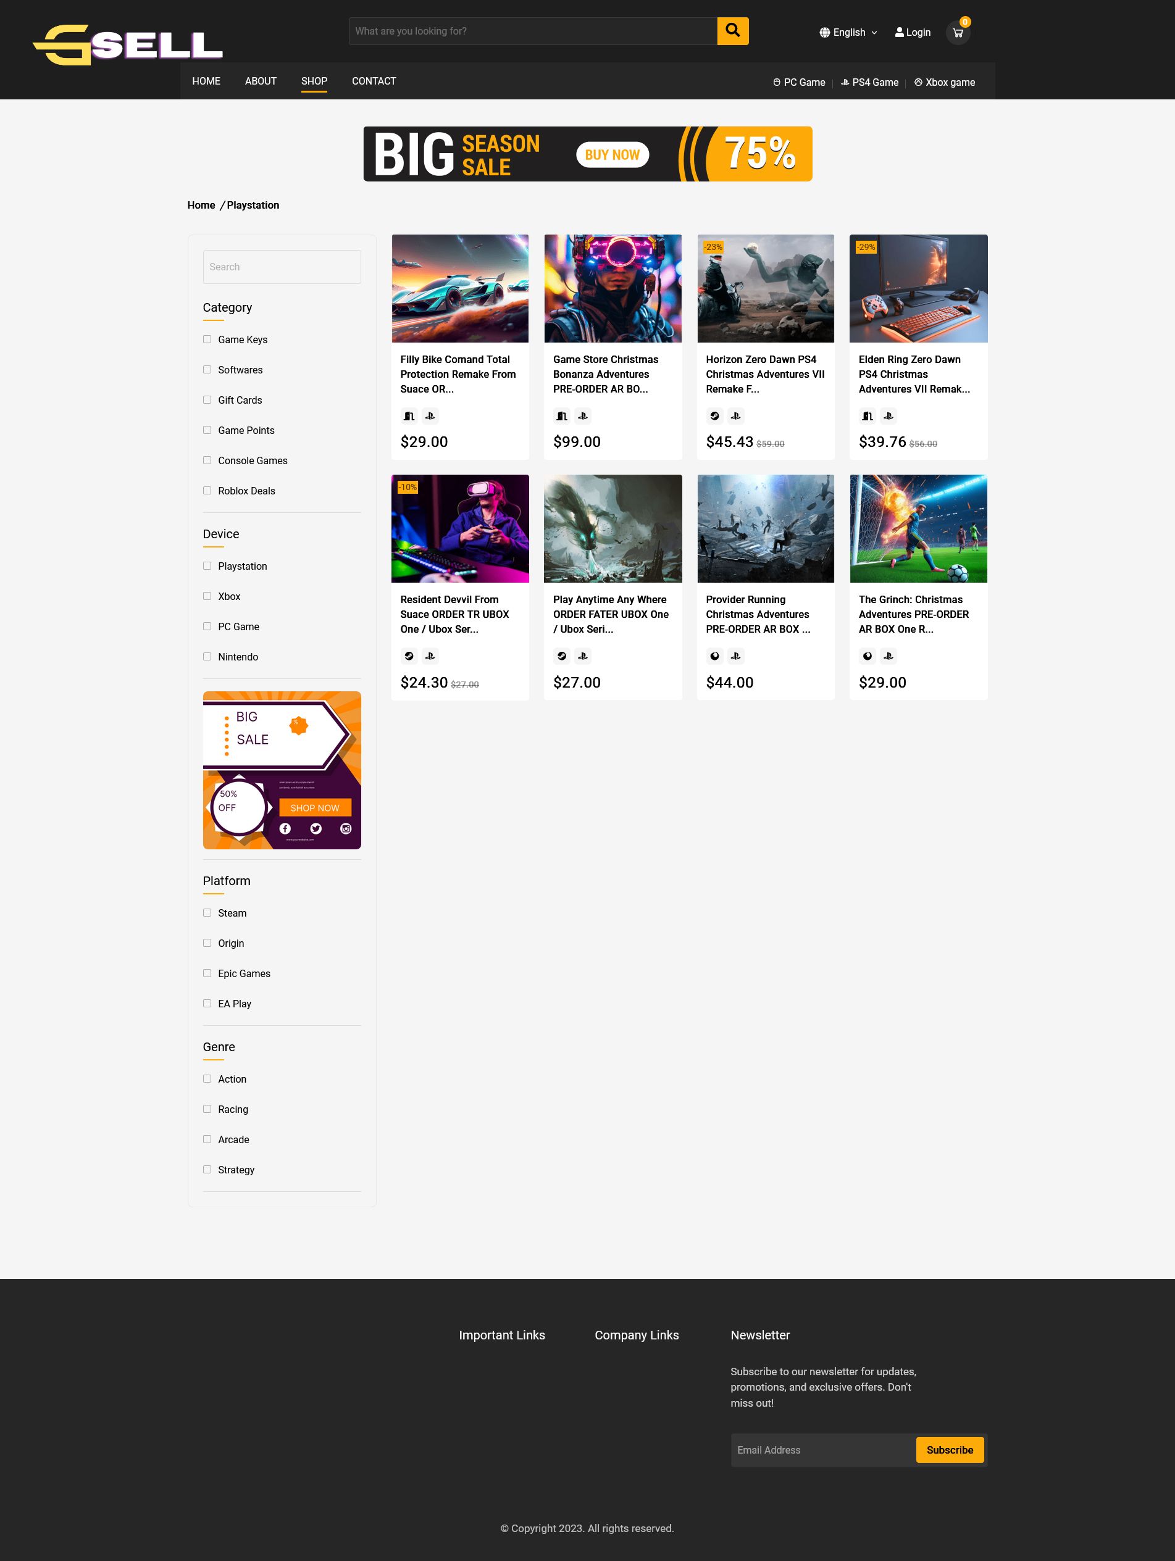1175x1561 pixels.
Task: Click PlayStation icon on Elden Ring card
Action: coord(889,417)
